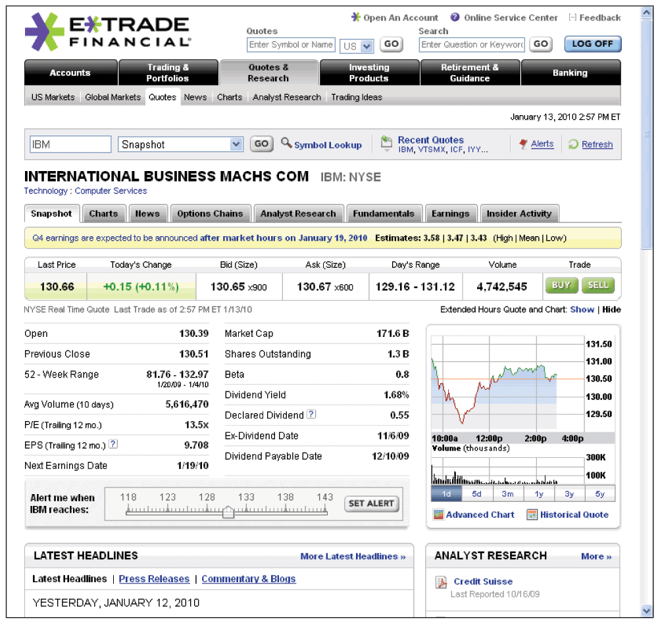Image resolution: width=658 pixels, height=625 pixels.
Task: Open the Technology : Computer Services link
Action: (x=86, y=191)
